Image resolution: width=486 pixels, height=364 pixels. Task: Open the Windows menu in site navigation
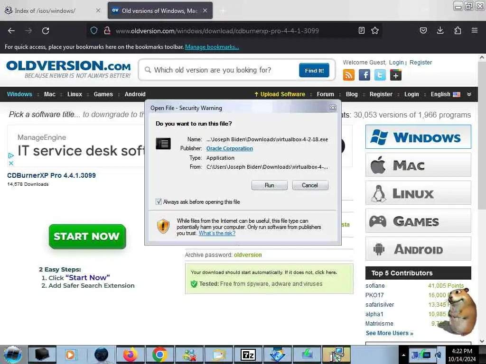(x=19, y=94)
